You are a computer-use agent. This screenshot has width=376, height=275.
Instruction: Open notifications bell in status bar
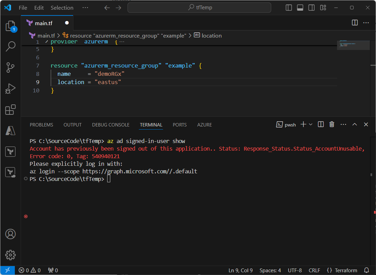pyautogui.click(x=367, y=270)
